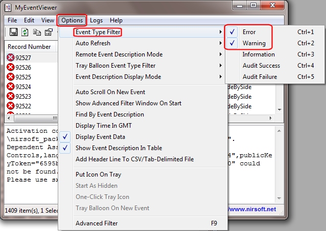Viewport: 326px width, 231px height.
Task: Open the View menu
Action: click(x=48, y=20)
